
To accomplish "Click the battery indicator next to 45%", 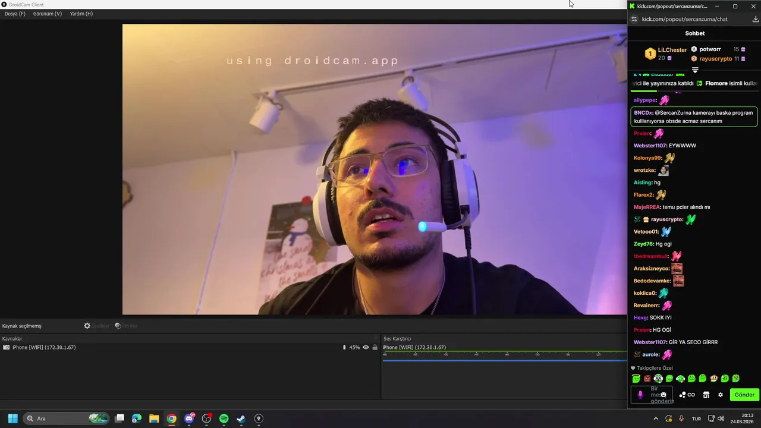I will pos(344,347).
